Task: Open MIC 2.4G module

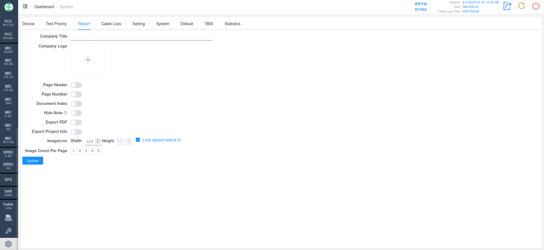Action: (x=9, y=114)
